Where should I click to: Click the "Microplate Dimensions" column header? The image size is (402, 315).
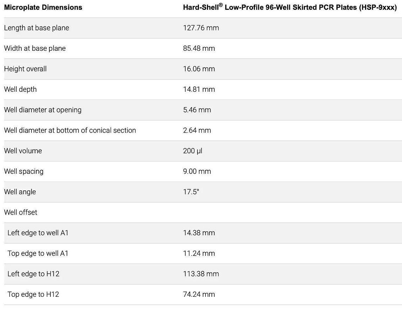pos(43,7)
